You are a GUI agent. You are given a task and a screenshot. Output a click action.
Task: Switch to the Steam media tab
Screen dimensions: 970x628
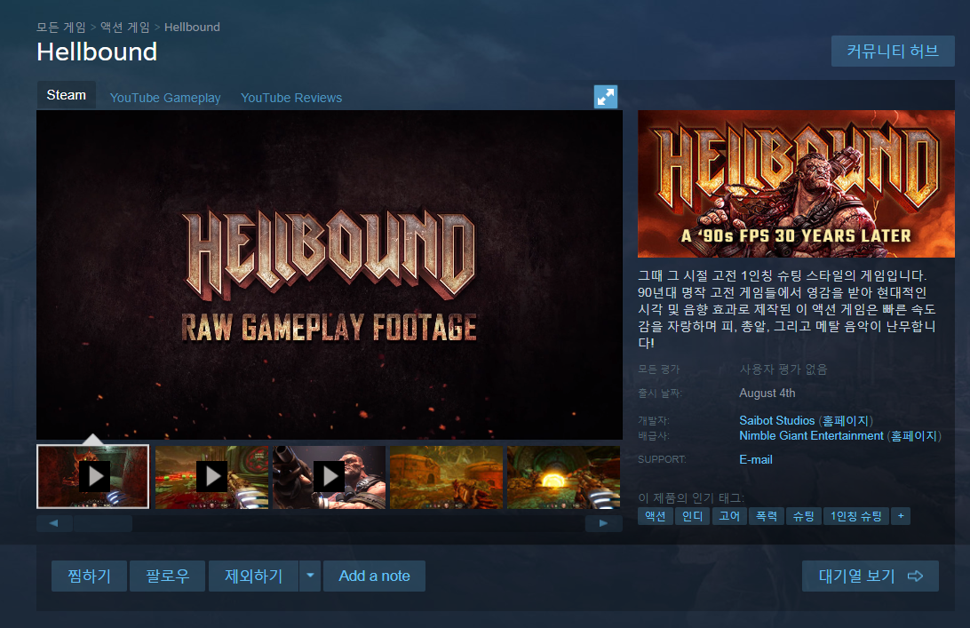point(67,95)
